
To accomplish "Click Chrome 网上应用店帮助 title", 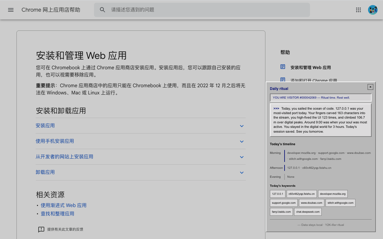I will point(51,10).
